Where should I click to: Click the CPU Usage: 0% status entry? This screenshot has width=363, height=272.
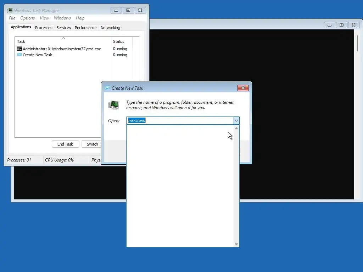click(x=59, y=160)
